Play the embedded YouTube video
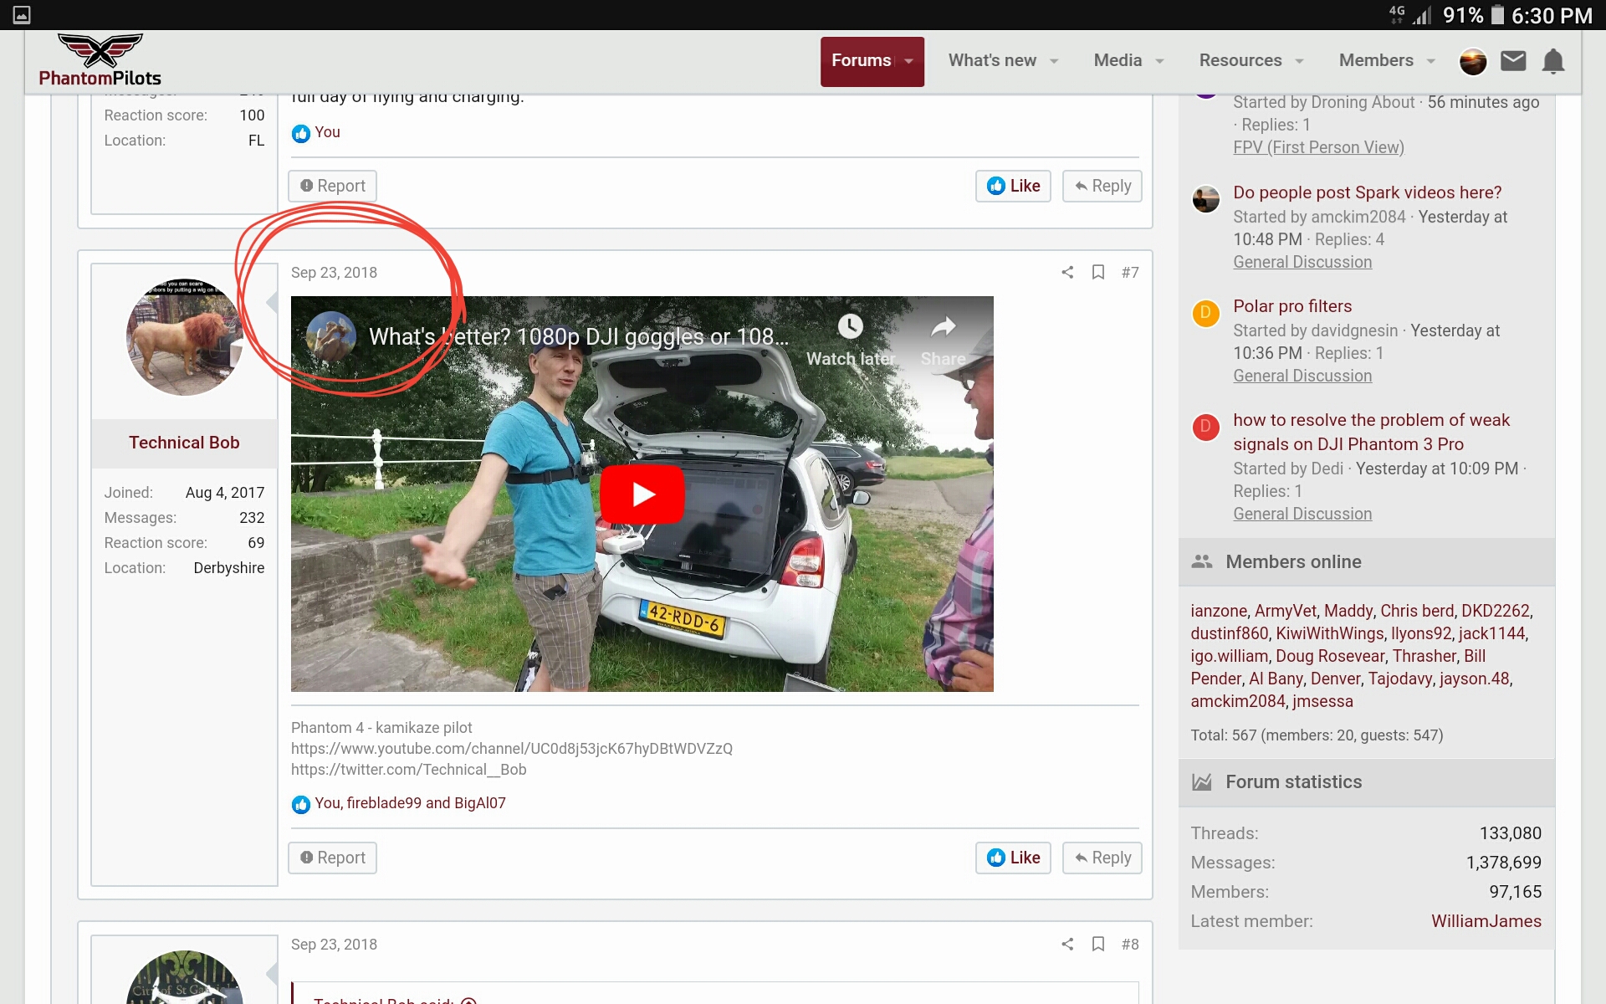 [x=642, y=494]
